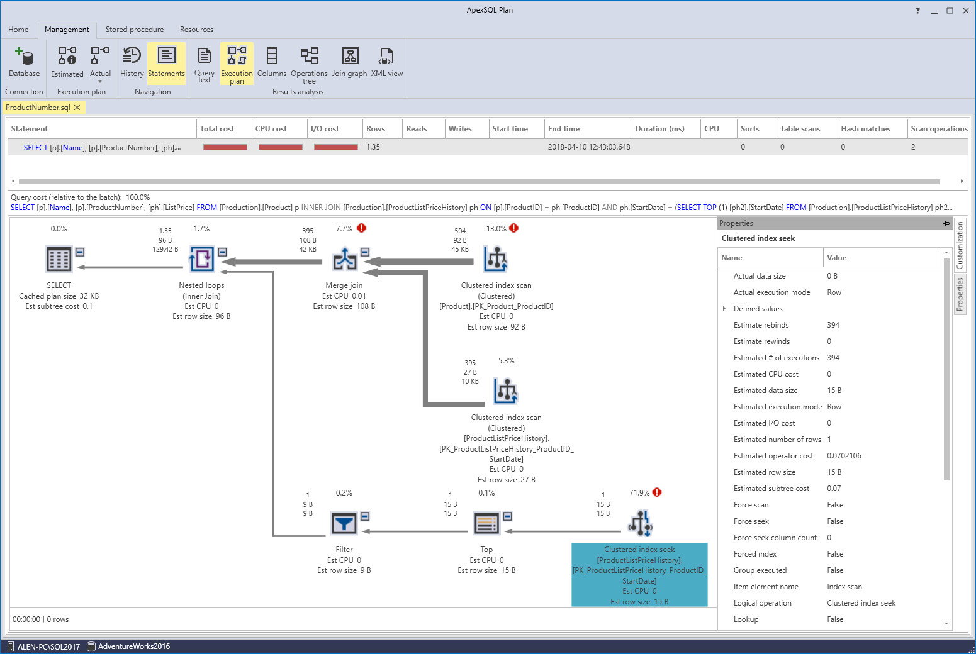Screen dimensions: 976x654
Task: Select the Filter operator icon
Action: coord(344,523)
